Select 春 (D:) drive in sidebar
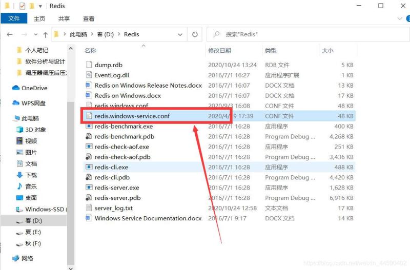The width and height of the screenshot is (410, 270). pos(33,221)
